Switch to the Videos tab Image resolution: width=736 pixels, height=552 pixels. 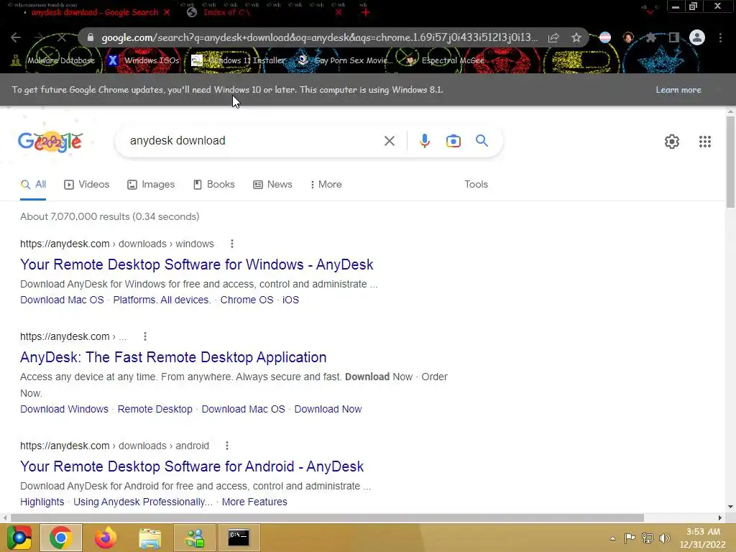[x=87, y=185]
